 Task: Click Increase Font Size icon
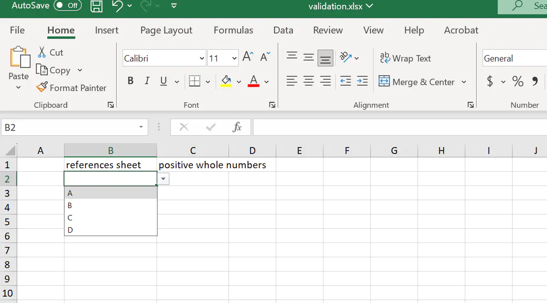[x=248, y=58]
